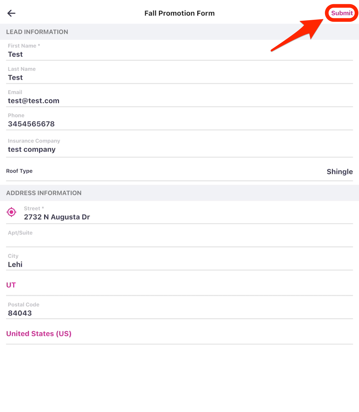Submit the Fall Promotion Form
359x412 pixels.
(x=342, y=13)
